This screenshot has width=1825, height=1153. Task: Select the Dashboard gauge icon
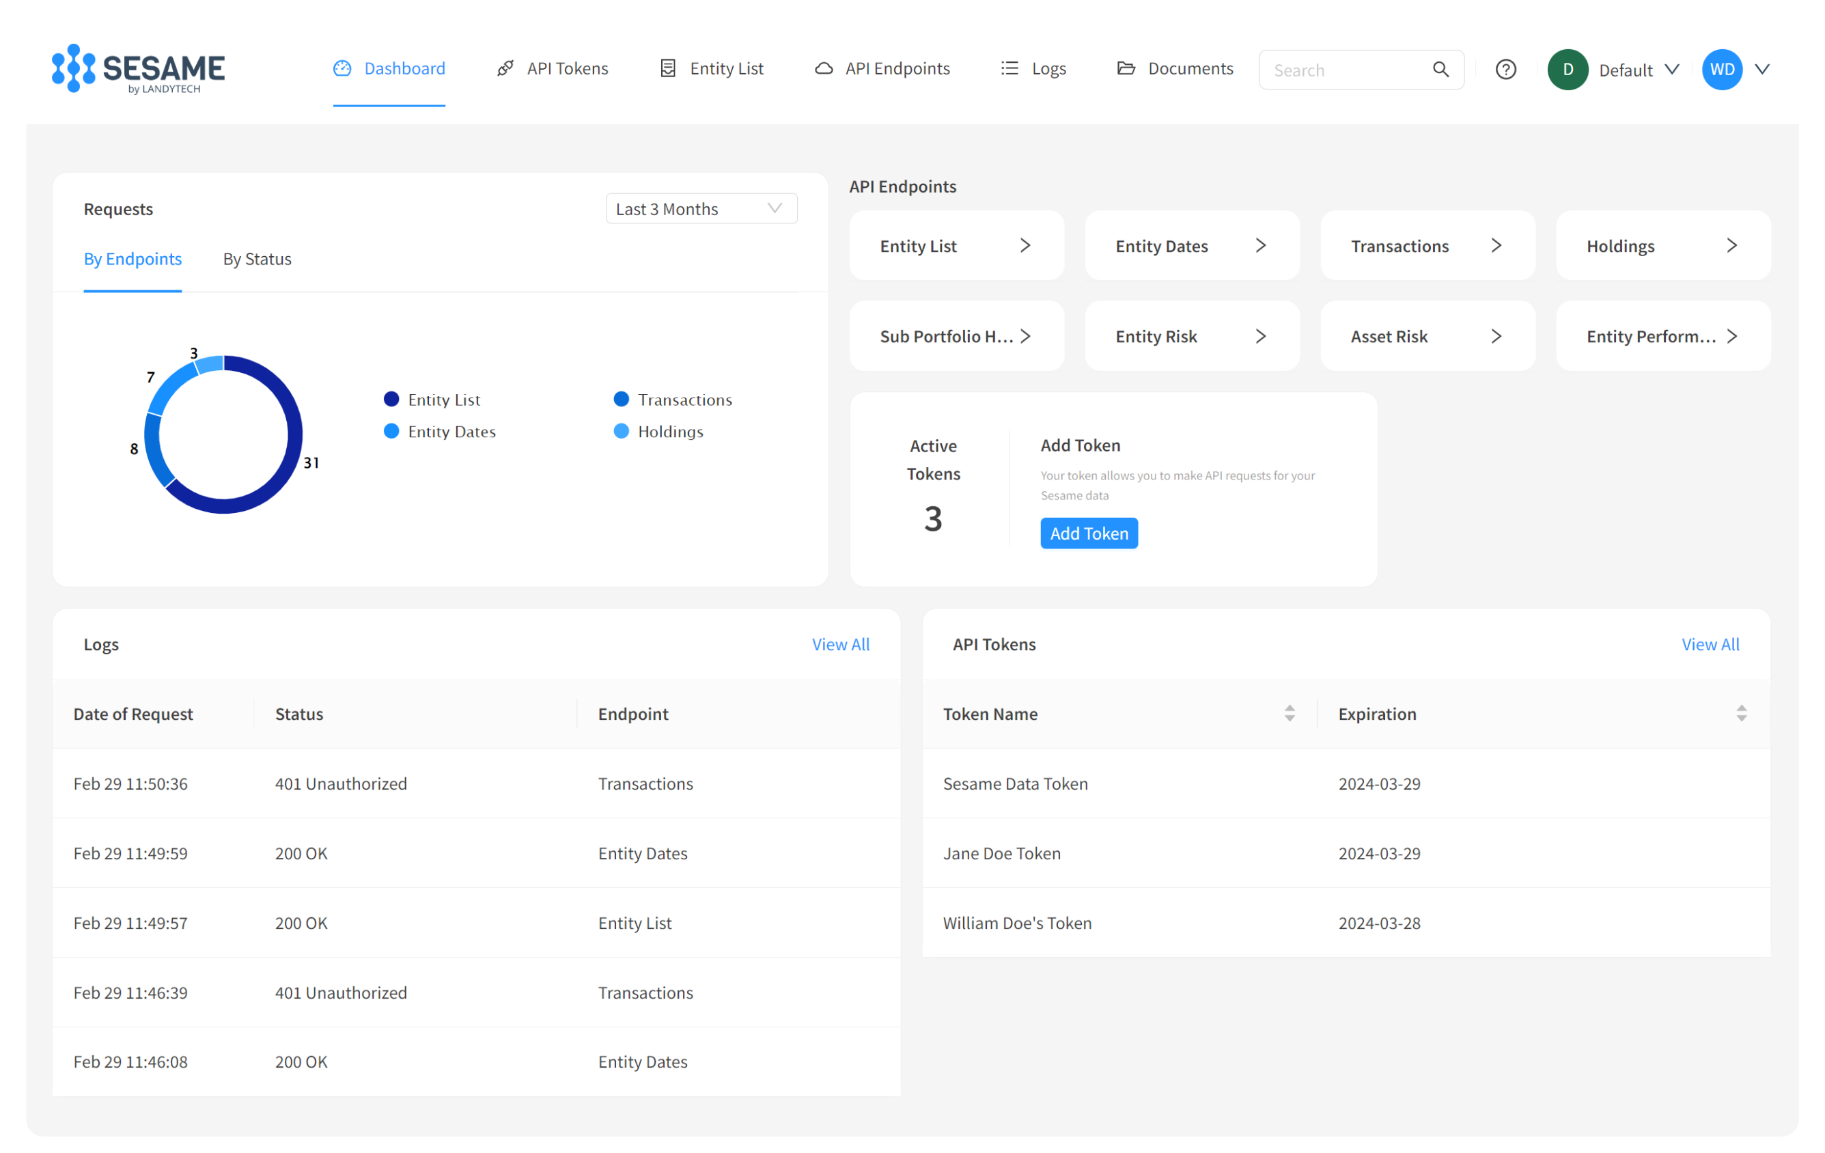pos(342,68)
